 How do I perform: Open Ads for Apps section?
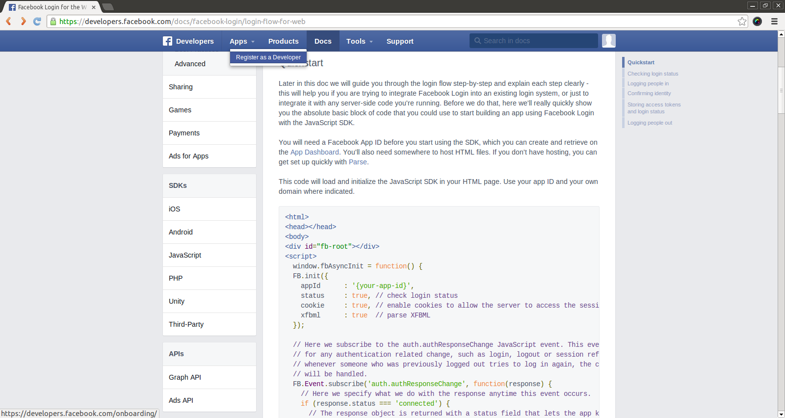pyautogui.click(x=209, y=156)
